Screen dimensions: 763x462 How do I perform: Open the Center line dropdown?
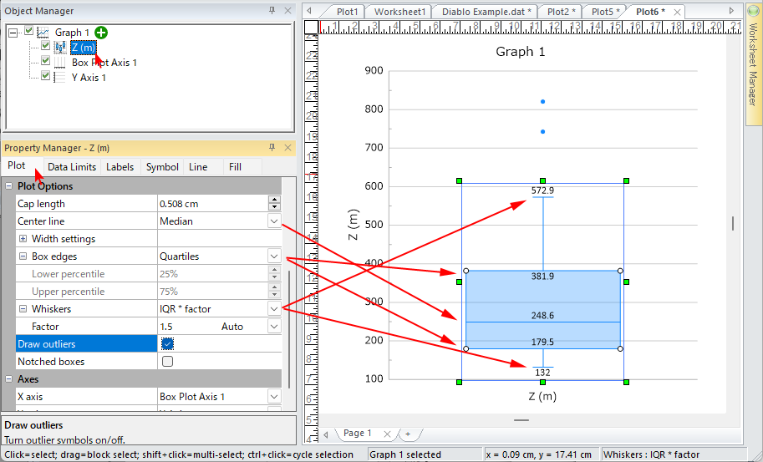274,221
